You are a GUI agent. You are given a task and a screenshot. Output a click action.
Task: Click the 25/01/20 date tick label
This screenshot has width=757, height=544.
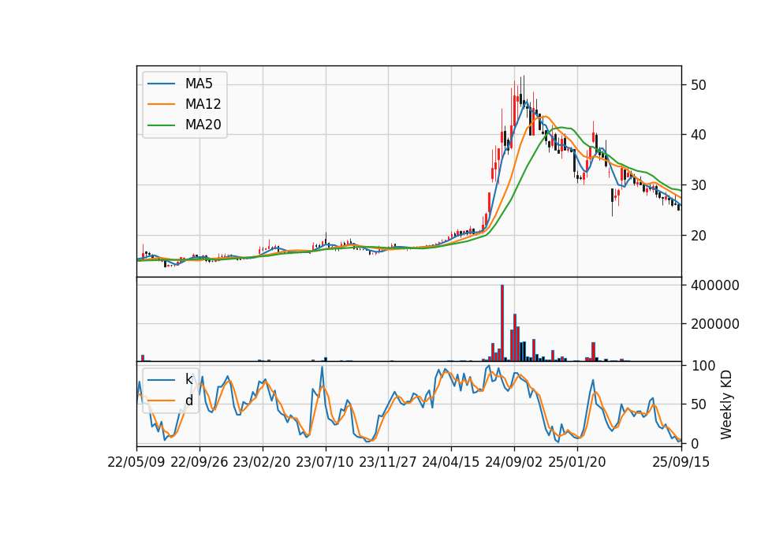click(x=577, y=463)
